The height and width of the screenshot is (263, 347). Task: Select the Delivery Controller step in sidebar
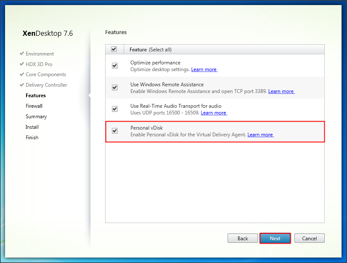pyautogui.click(x=46, y=85)
